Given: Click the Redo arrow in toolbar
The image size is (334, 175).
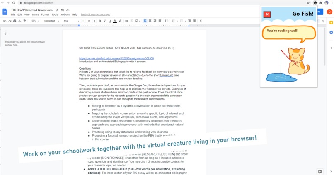Looking at the screenshot, I should 10,21.
